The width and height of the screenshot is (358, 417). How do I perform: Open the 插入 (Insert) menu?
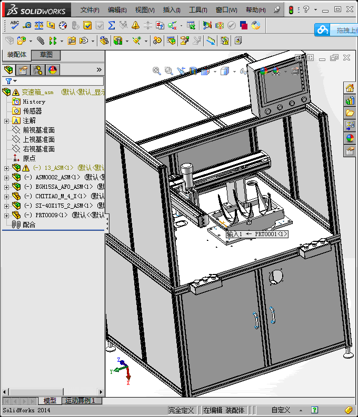click(x=172, y=10)
